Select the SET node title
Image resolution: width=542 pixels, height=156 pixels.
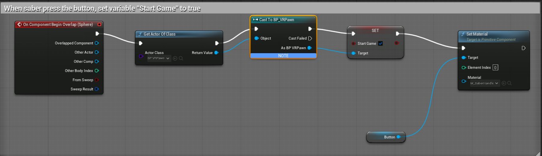pyautogui.click(x=375, y=30)
